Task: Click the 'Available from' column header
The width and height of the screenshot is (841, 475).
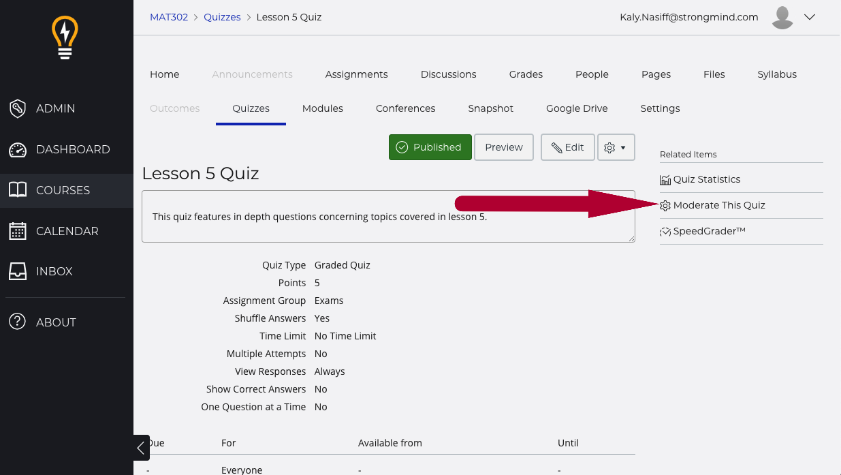Action: tap(390, 443)
